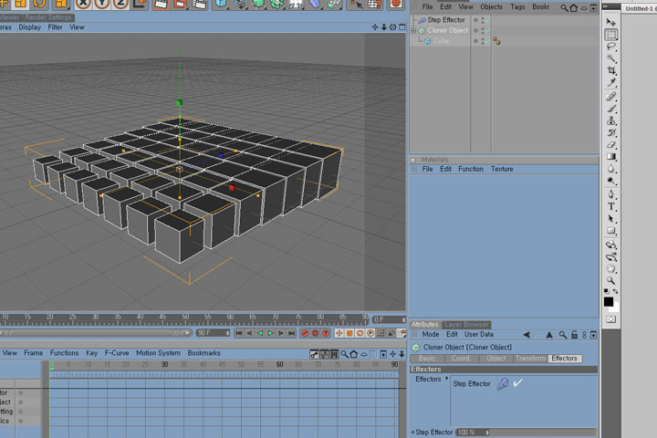
Task: Open Object Manager Tags menu
Action: [x=517, y=6]
